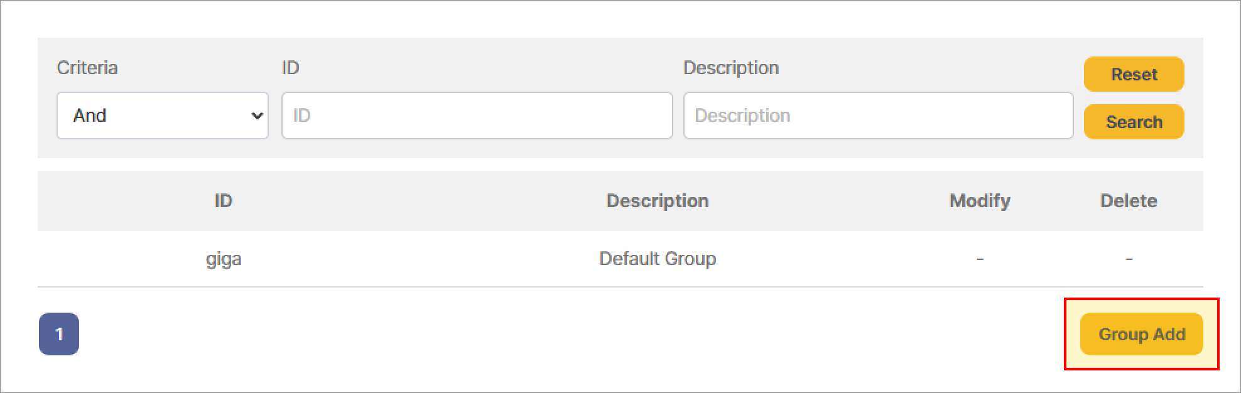Go to page 1 in pagination
This screenshot has width=1241, height=393.
59,334
